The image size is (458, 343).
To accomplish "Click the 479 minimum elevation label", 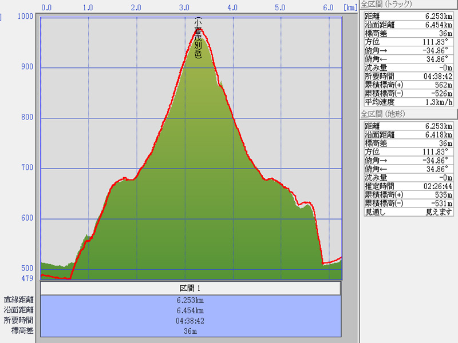I will tap(27, 278).
